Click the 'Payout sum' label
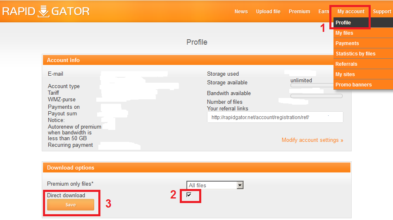The height and width of the screenshot is (220, 393). [x=62, y=114]
